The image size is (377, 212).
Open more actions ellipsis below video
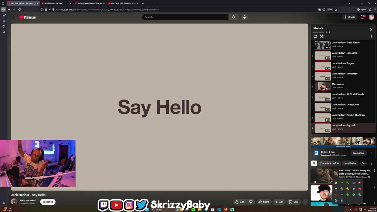coord(305,202)
